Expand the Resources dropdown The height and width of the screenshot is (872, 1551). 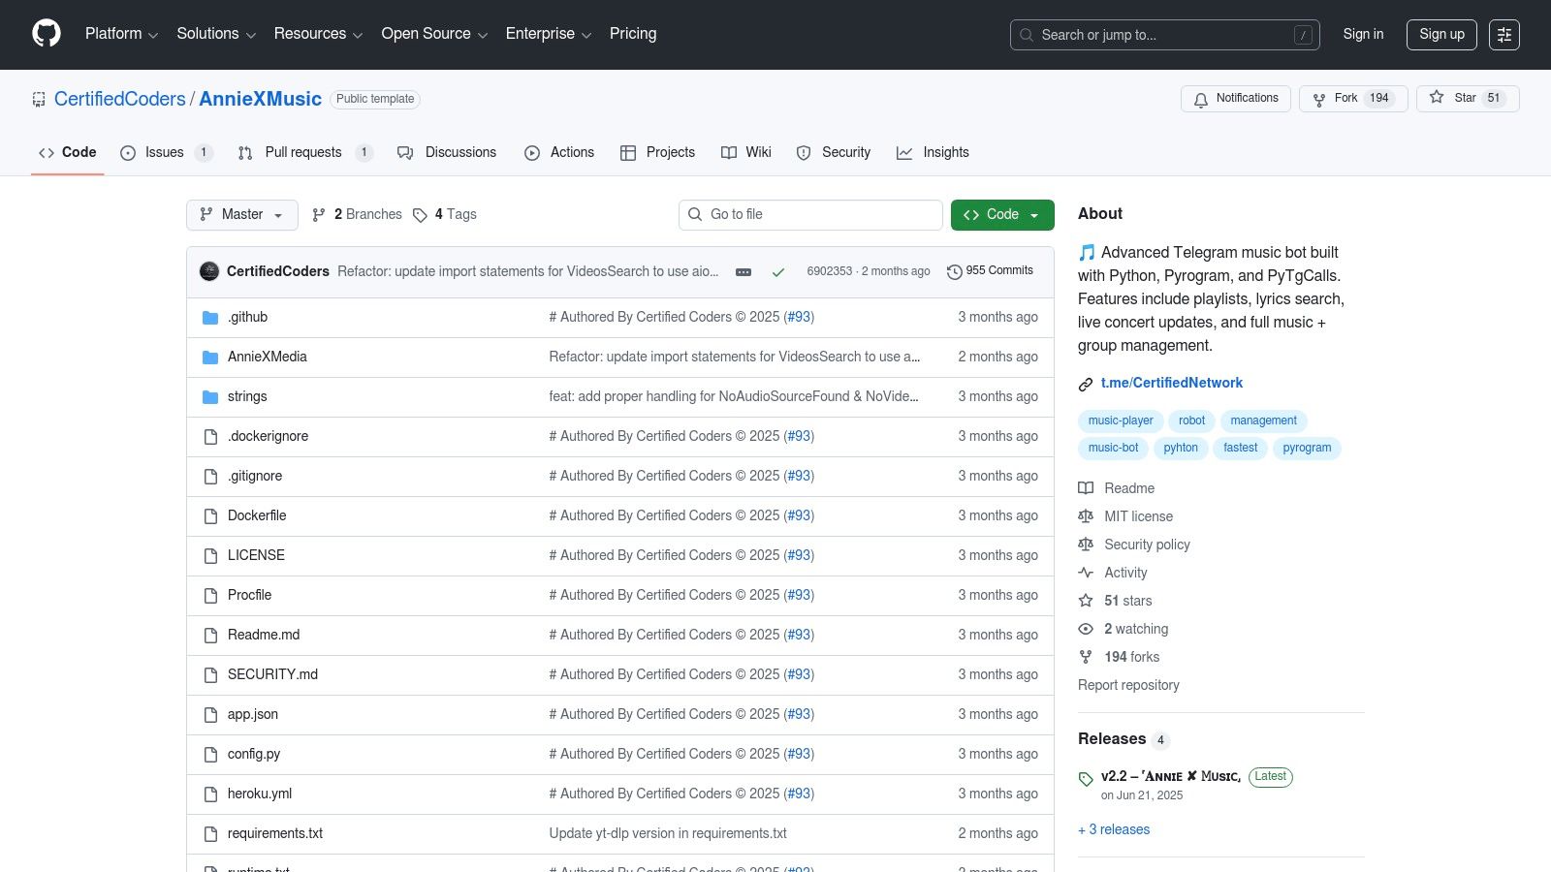point(318,34)
